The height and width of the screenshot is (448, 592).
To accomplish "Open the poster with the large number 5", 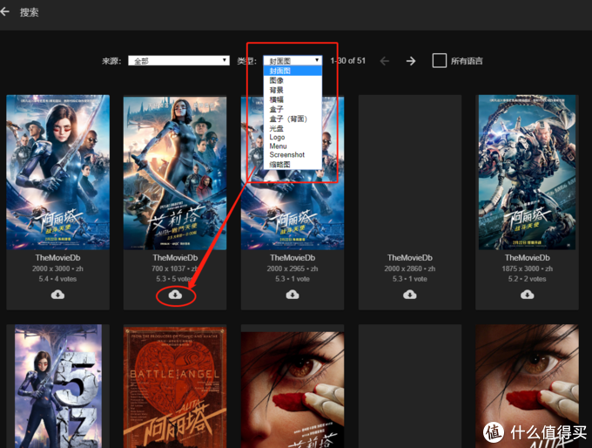I will click(57, 386).
